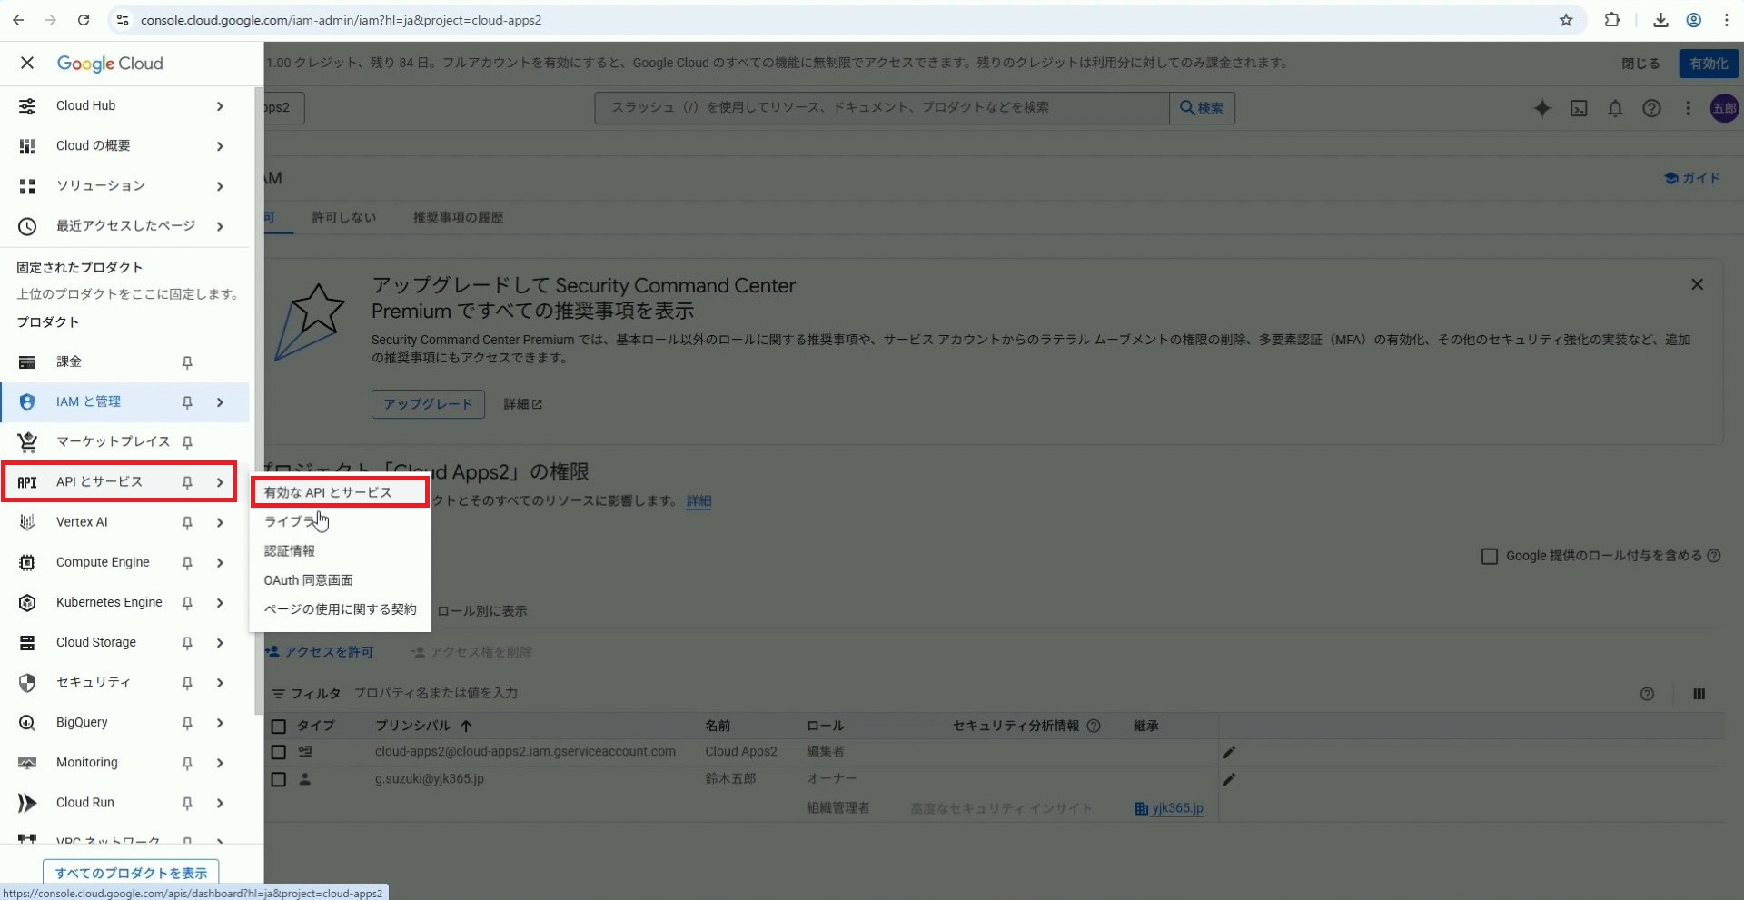Expand the BigQuery submenu chevron
The width and height of the screenshot is (1744, 900).
tap(220, 723)
